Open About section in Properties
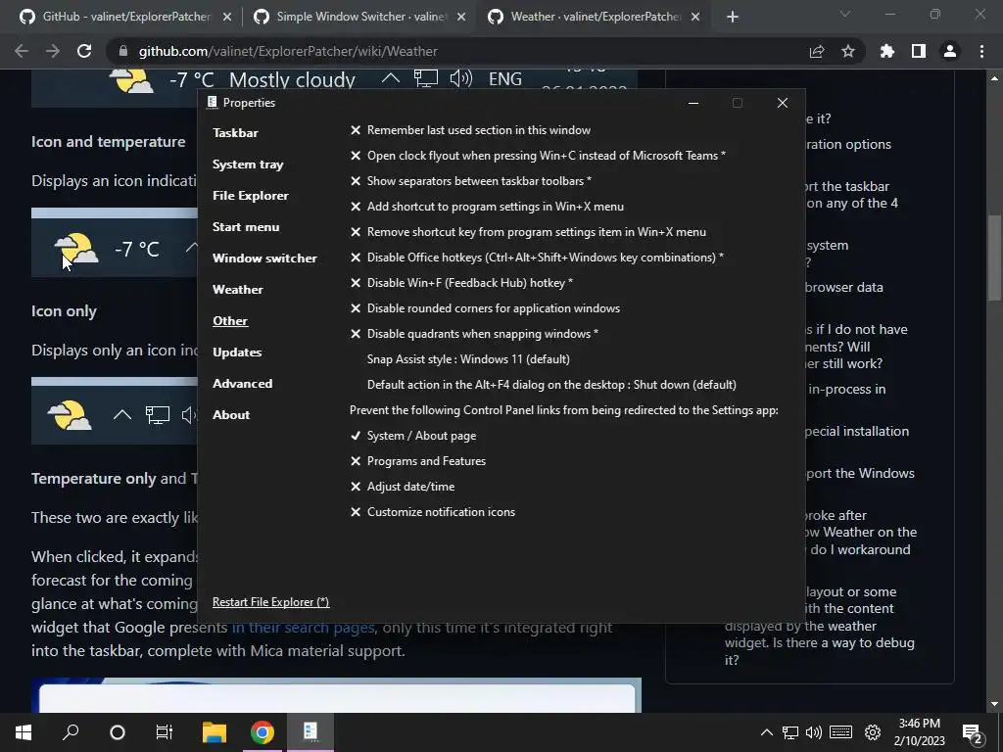The width and height of the screenshot is (1003, 752). [x=231, y=415]
